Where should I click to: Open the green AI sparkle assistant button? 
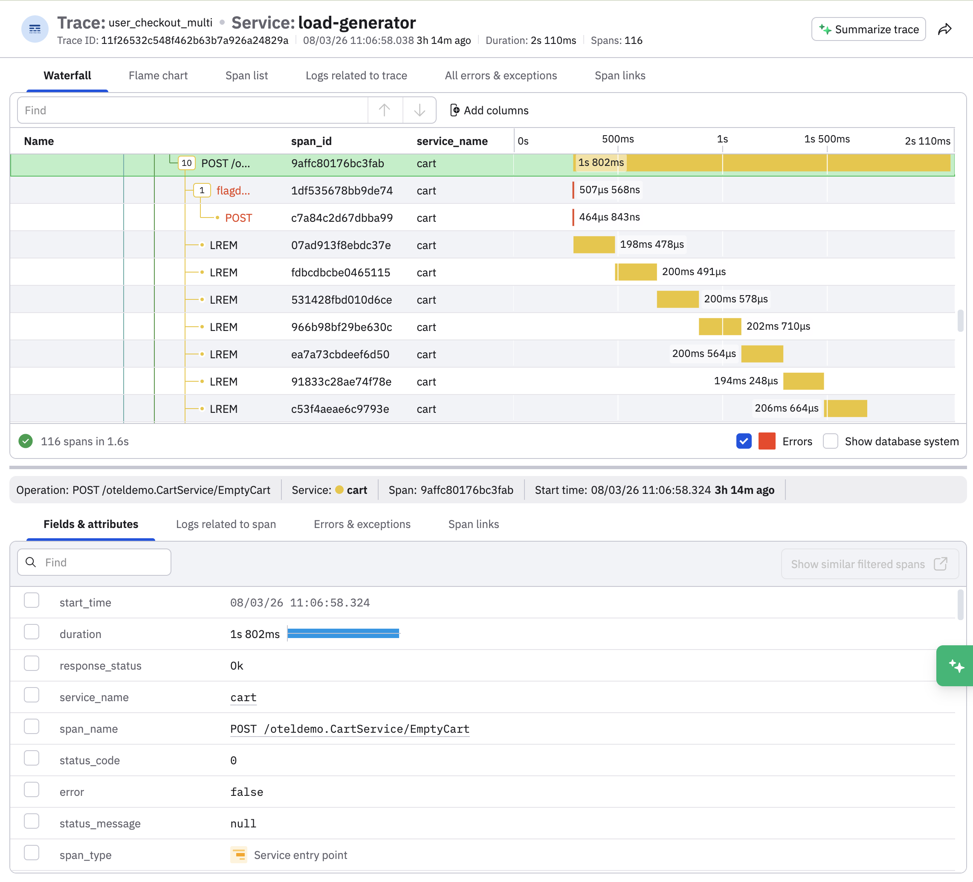(955, 666)
